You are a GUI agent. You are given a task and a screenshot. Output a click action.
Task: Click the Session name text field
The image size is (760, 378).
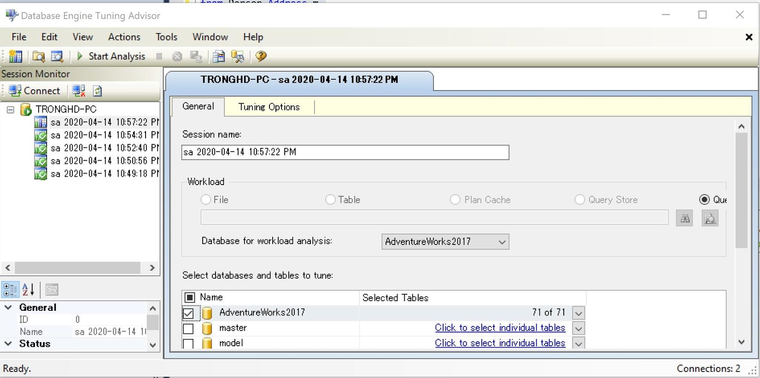(345, 152)
